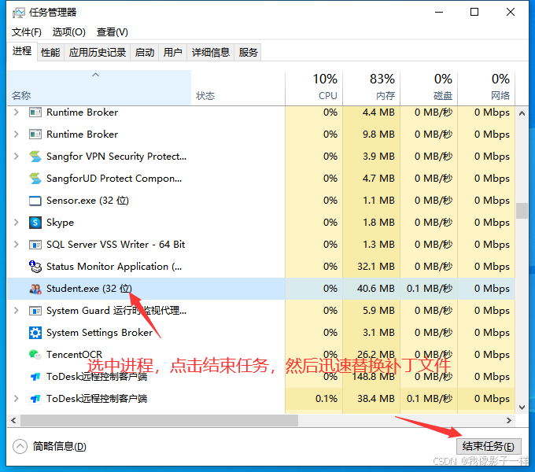Switch to the 性能 tab
This screenshot has height=472, width=535.
pos(50,53)
